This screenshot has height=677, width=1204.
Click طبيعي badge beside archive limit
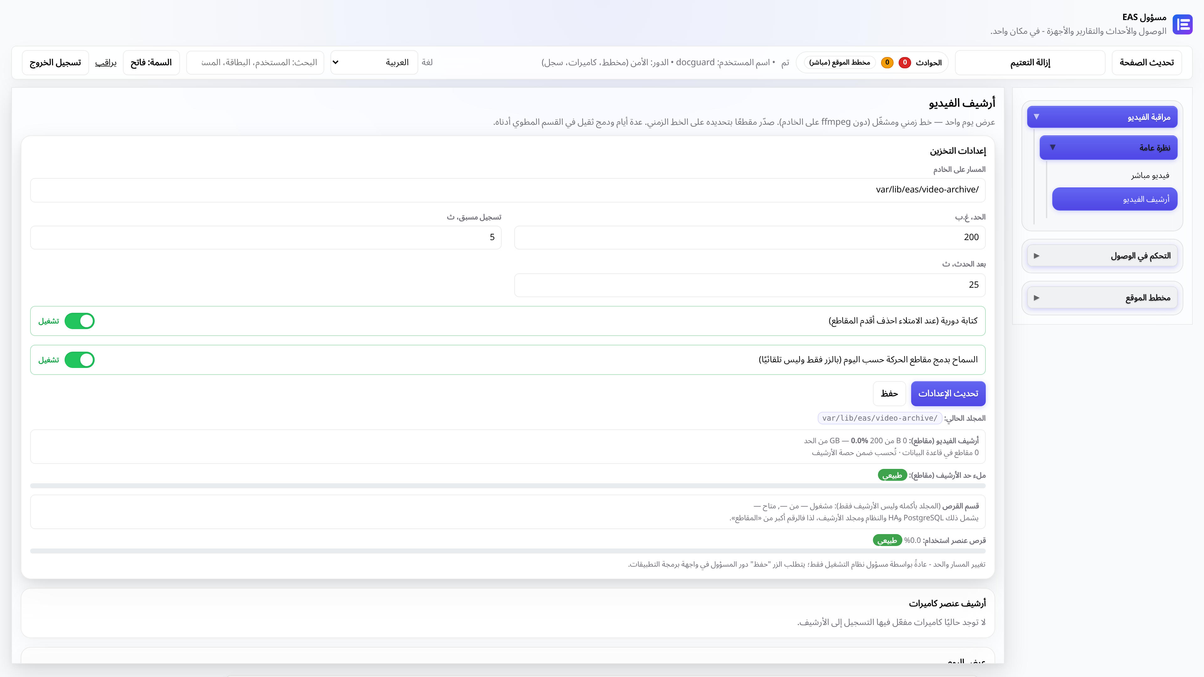892,475
